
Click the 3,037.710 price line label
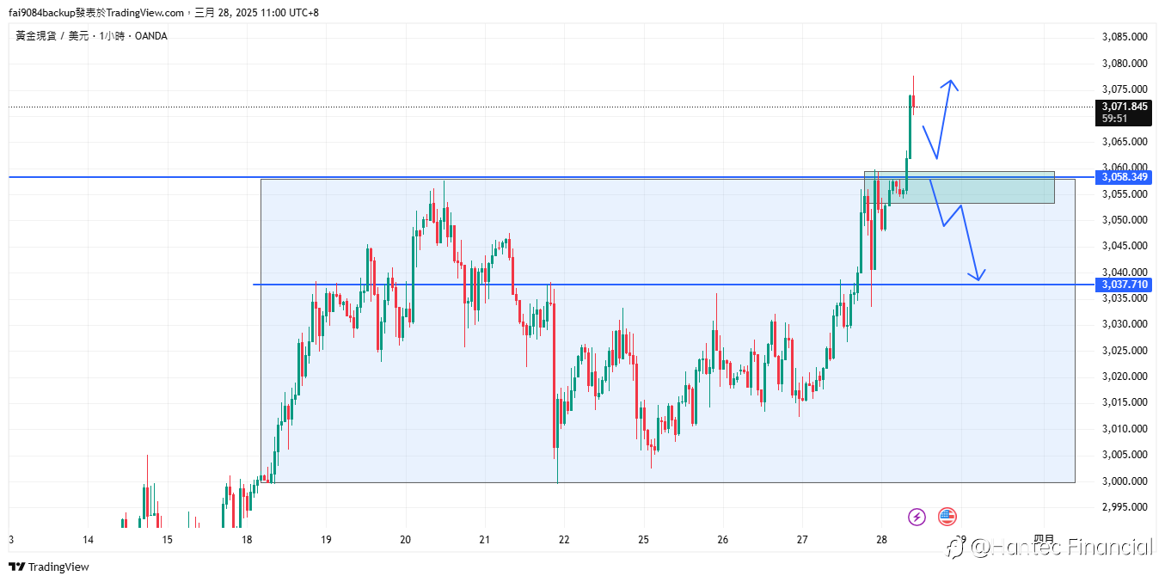pyautogui.click(x=1124, y=285)
